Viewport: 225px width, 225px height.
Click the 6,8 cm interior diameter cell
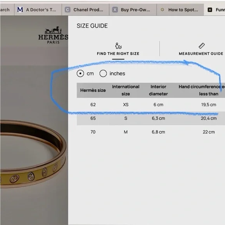click(158, 132)
